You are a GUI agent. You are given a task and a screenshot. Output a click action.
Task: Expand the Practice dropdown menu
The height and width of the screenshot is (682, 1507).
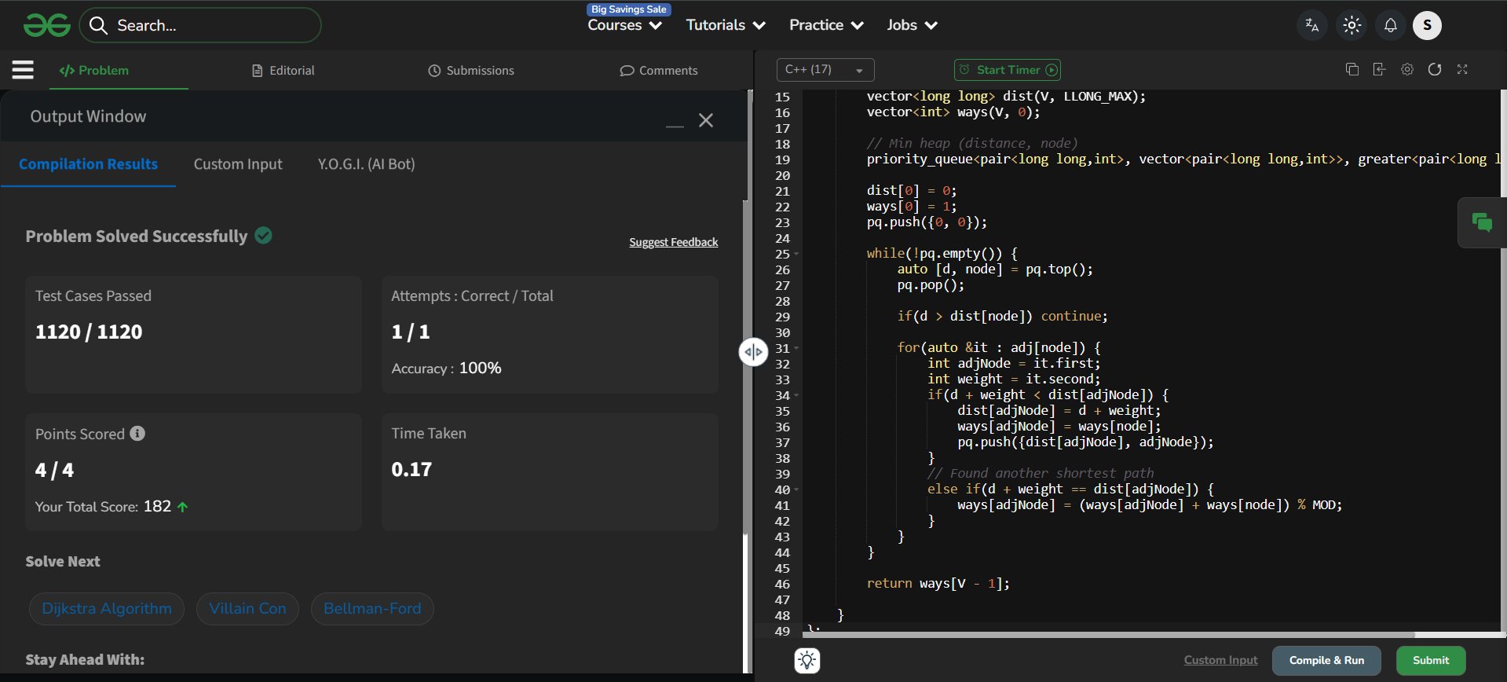825,25
